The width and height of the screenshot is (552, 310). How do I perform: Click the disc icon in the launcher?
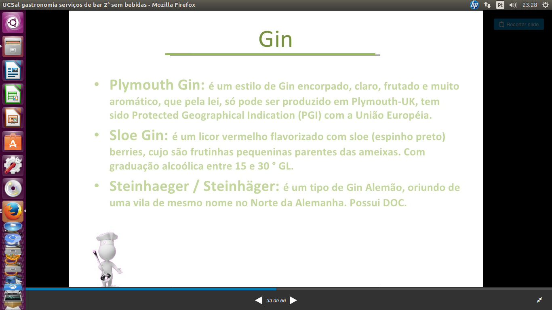[13, 189]
